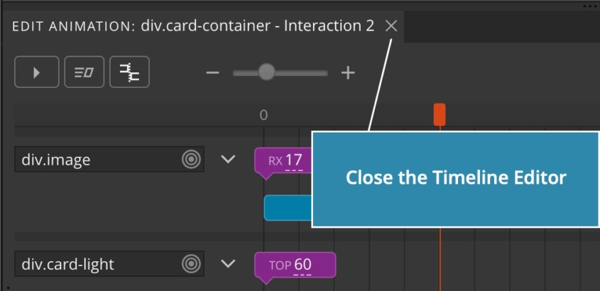Click the timeline zoom slider knob
Screen dimensions: 600x291
coord(266,72)
